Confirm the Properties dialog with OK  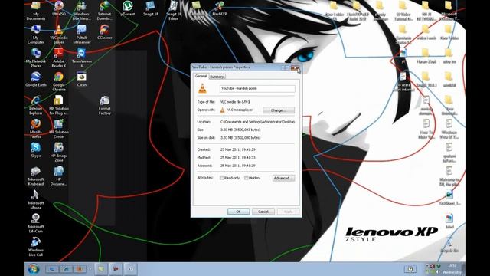click(238, 212)
